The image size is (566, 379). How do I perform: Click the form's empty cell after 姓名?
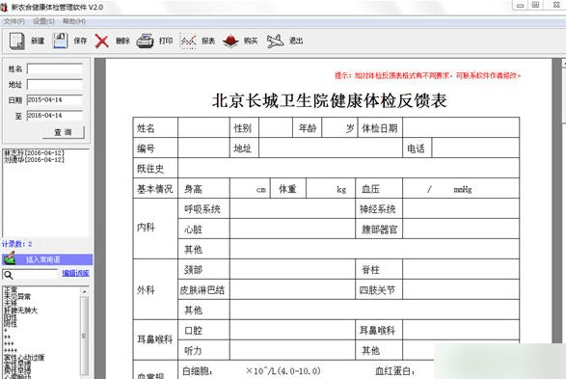coord(203,127)
